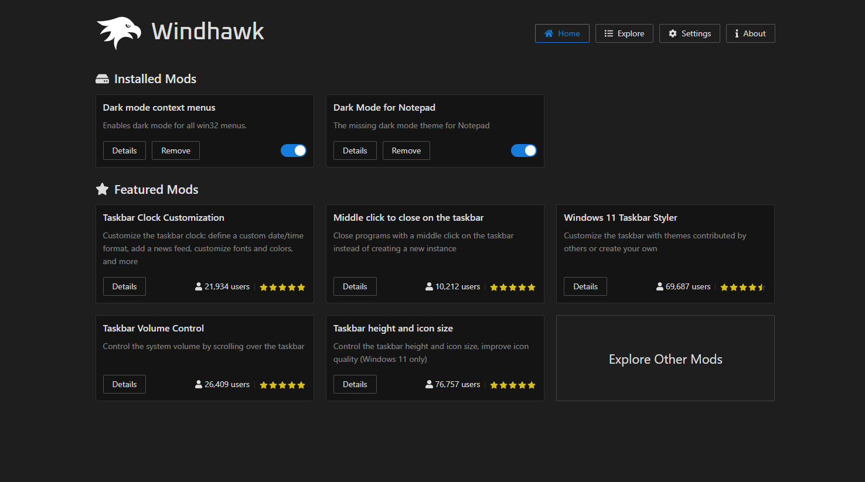View Details of Windows 11 Taskbar Styler

[585, 286]
